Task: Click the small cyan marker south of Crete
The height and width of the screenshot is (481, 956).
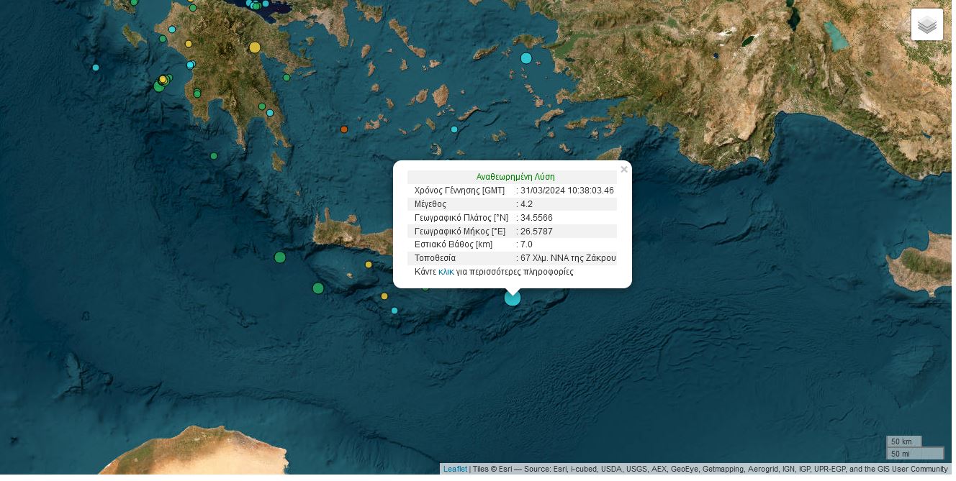Action: 394,311
